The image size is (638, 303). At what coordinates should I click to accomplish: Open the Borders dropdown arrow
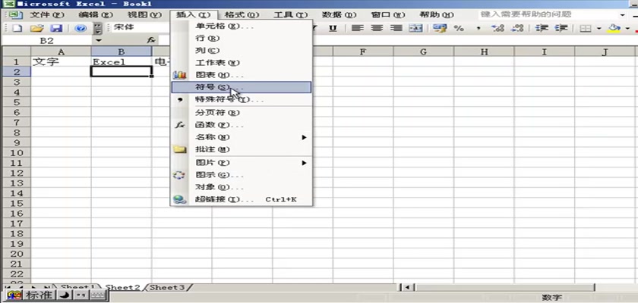[599, 28]
